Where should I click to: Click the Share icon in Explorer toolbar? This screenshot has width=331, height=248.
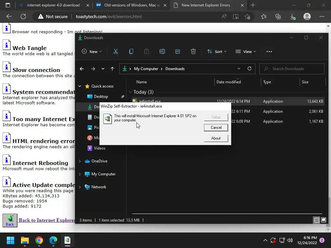(178, 51)
